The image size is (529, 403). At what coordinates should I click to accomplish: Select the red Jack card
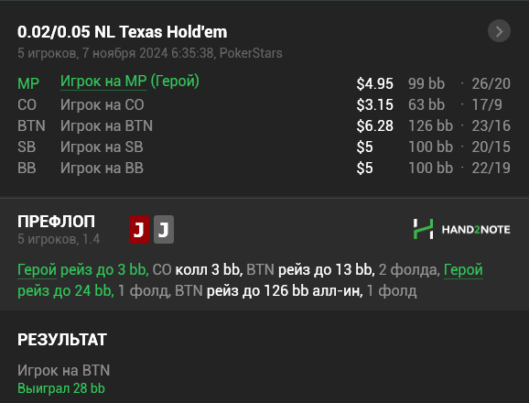(139, 230)
